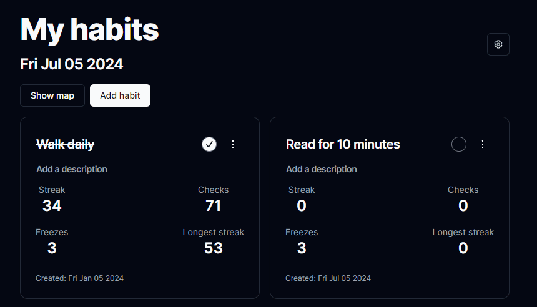Select the Read for 10 minutes title
The height and width of the screenshot is (307, 537).
pos(343,144)
